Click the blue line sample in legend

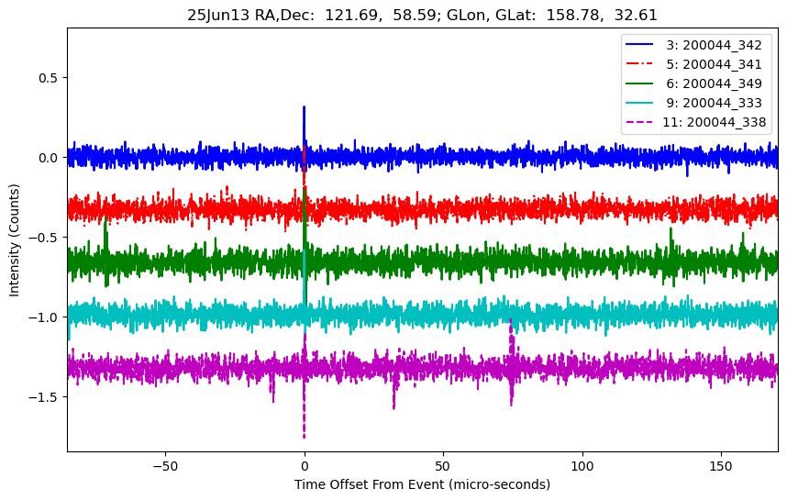[639, 45]
